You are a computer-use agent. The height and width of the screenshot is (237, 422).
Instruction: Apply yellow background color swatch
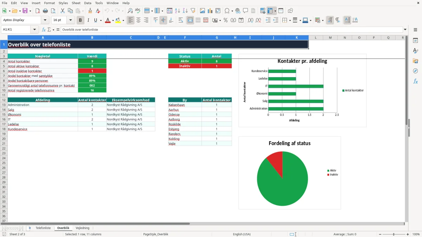pyautogui.click(x=119, y=20)
